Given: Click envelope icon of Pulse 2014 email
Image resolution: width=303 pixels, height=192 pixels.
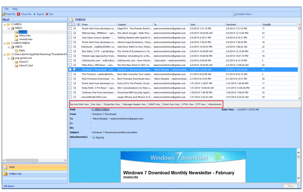Looking at the screenshot, I should click(74, 83).
